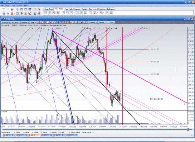The height and width of the screenshot is (142, 195).
Task: Open the Tools menu
Action: [7, 6]
